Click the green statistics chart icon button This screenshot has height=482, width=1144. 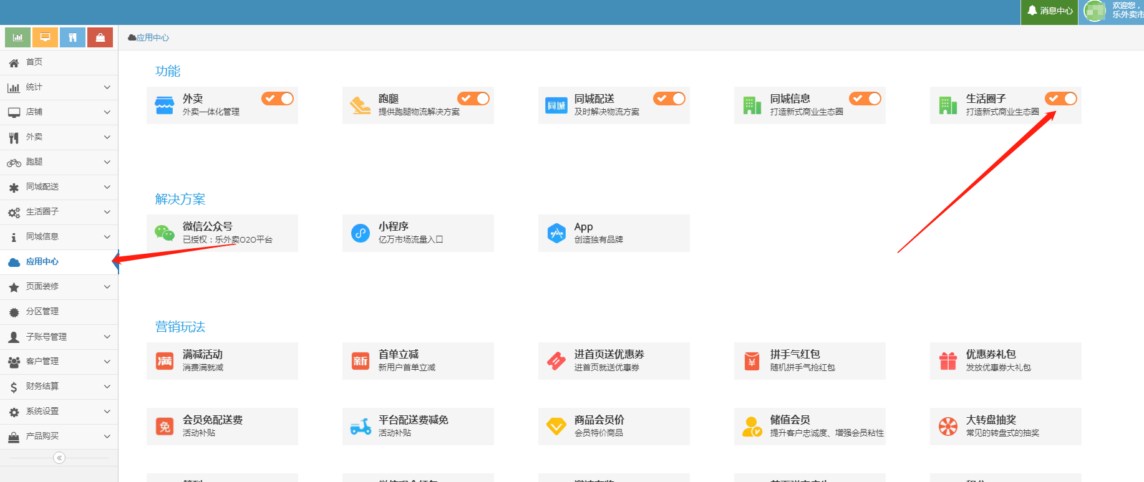click(x=17, y=37)
